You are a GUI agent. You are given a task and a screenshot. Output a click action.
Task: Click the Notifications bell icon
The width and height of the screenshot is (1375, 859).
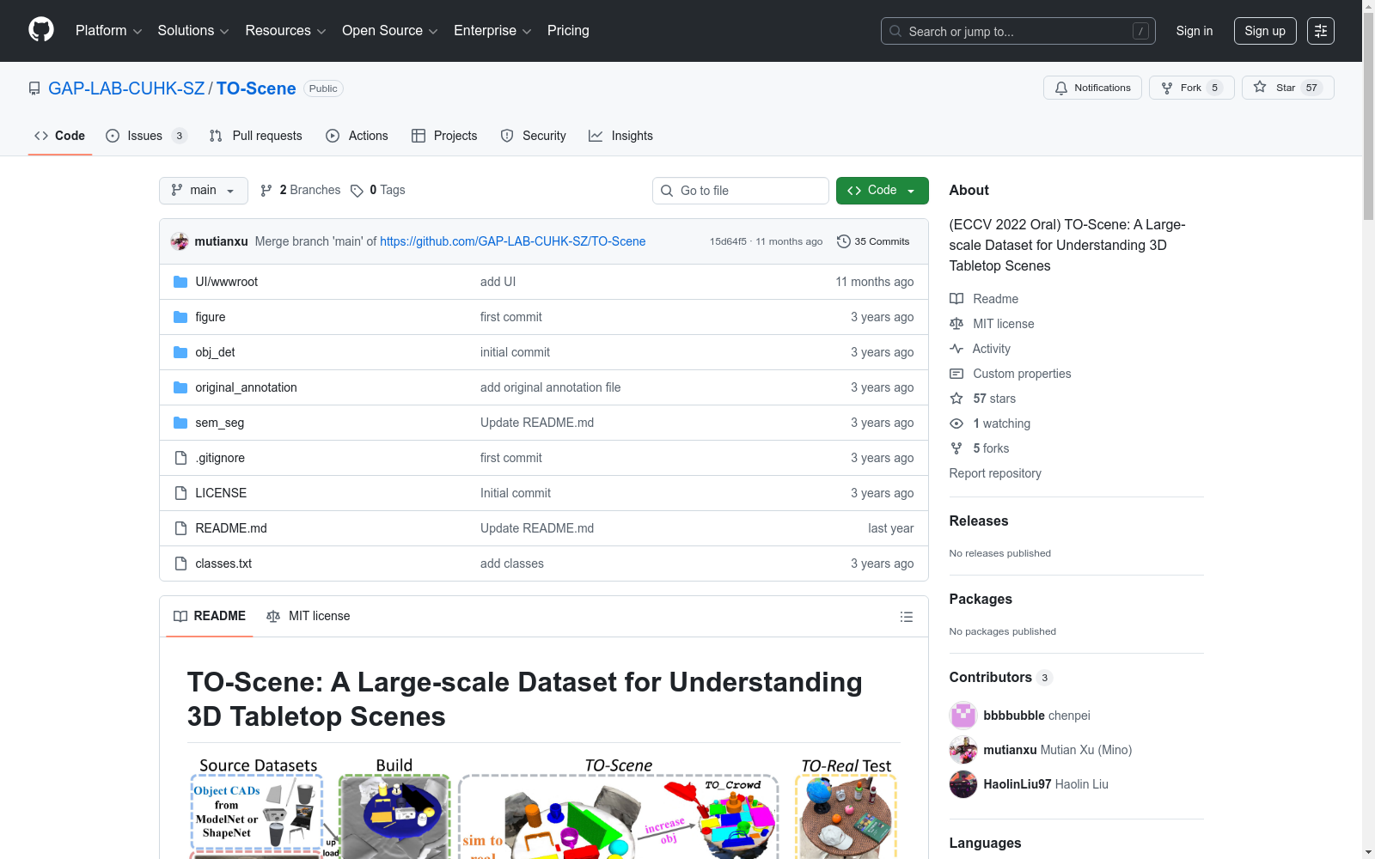(1061, 88)
